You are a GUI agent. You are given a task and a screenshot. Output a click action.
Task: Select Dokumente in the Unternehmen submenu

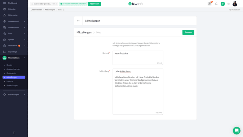tap(11, 73)
